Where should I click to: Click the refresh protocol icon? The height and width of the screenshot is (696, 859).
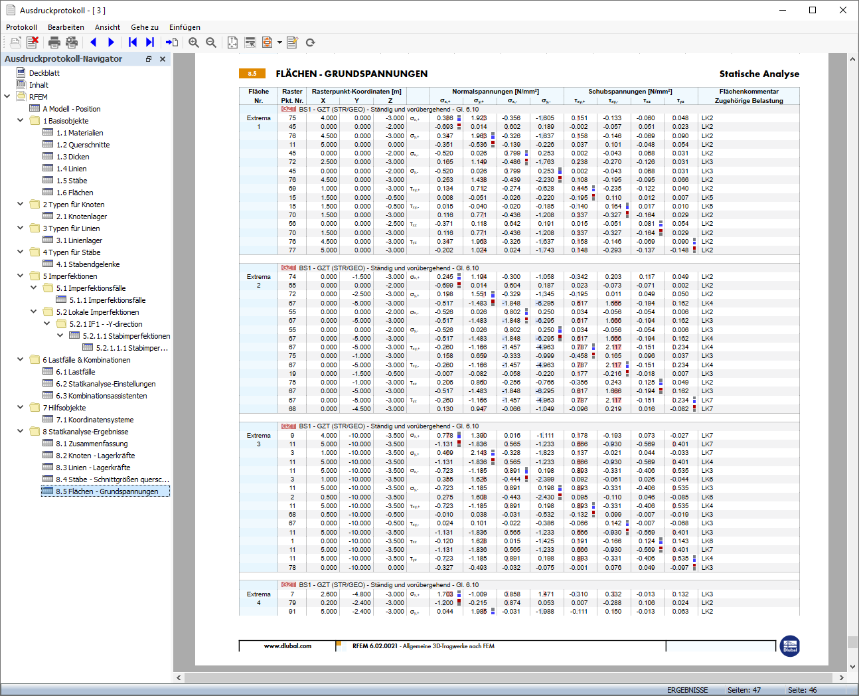click(310, 43)
